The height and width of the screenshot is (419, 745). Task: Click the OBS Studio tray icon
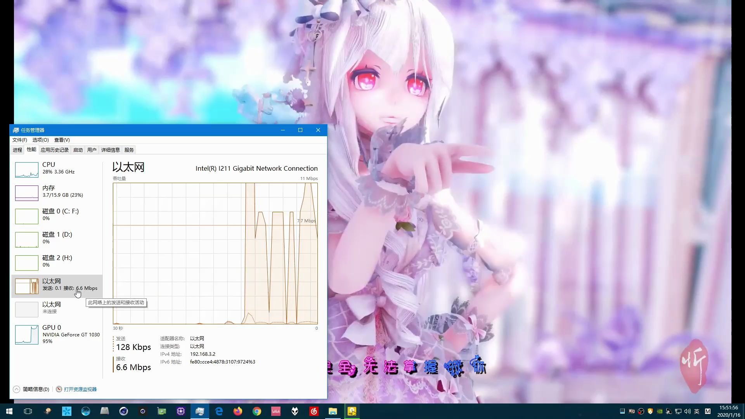pos(641,411)
